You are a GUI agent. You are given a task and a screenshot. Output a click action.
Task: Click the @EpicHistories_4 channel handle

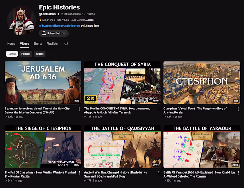pos(49,14)
